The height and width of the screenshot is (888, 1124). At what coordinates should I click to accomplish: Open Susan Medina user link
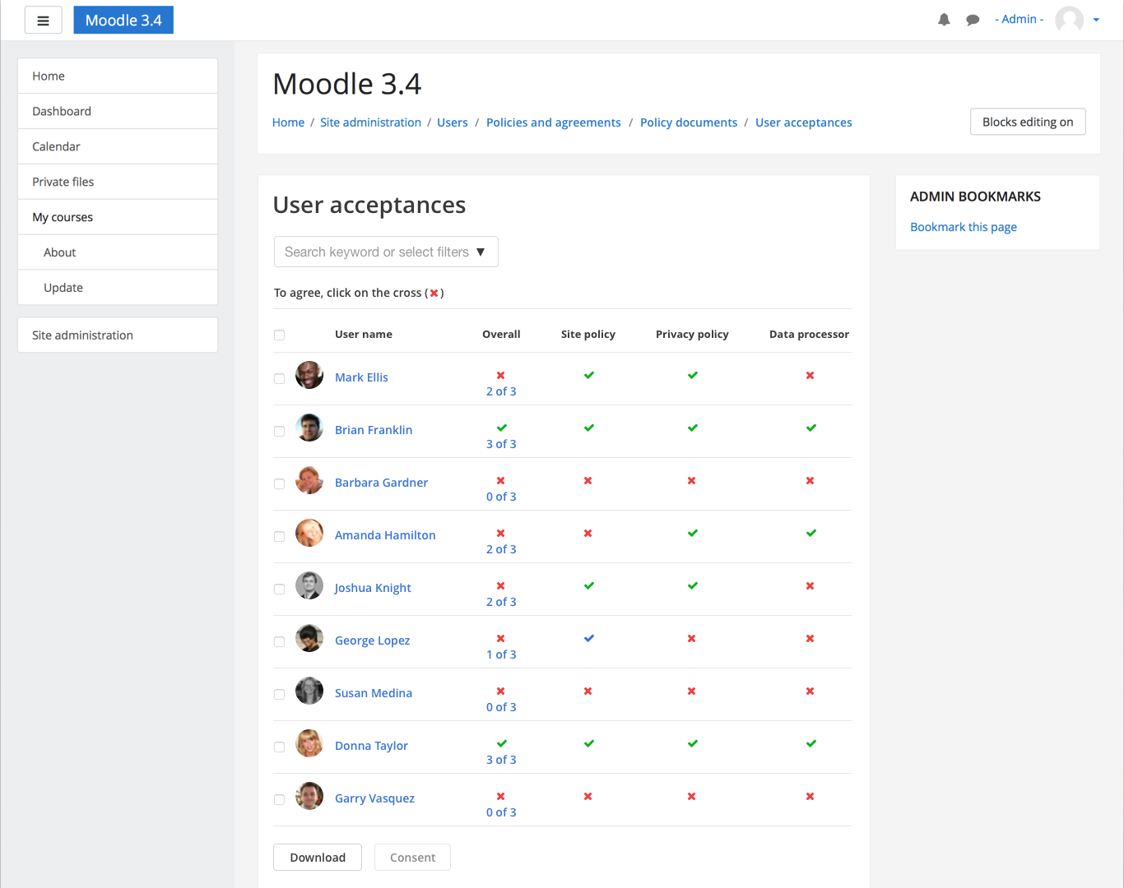click(374, 693)
